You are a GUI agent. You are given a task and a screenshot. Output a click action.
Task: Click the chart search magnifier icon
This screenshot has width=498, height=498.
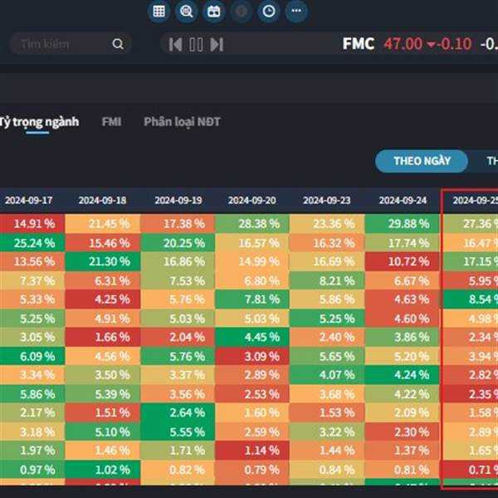[186, 12]
